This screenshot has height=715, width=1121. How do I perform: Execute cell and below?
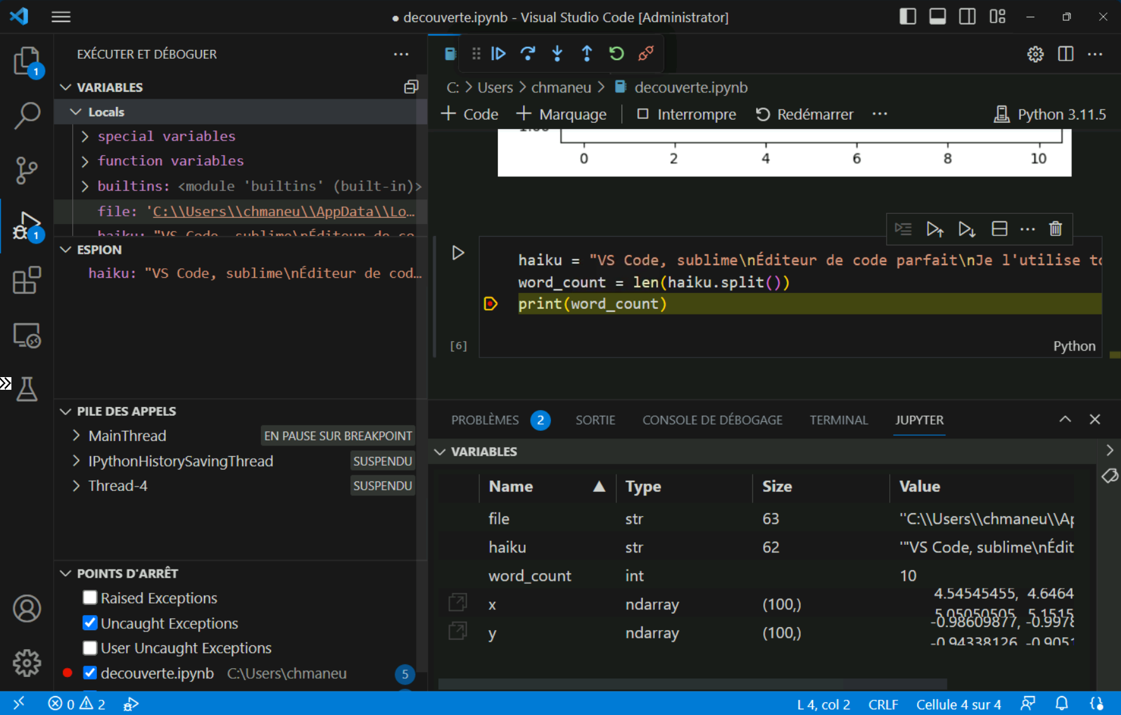click(967, 229)
